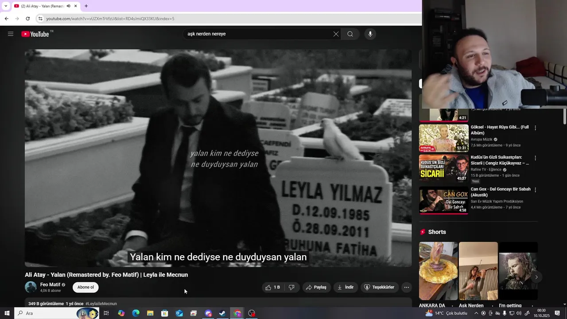Open the Feo Matif channel name link
The height and width of the screenshot is (319, 567).
pyautogui.click(x=50, y=284)
